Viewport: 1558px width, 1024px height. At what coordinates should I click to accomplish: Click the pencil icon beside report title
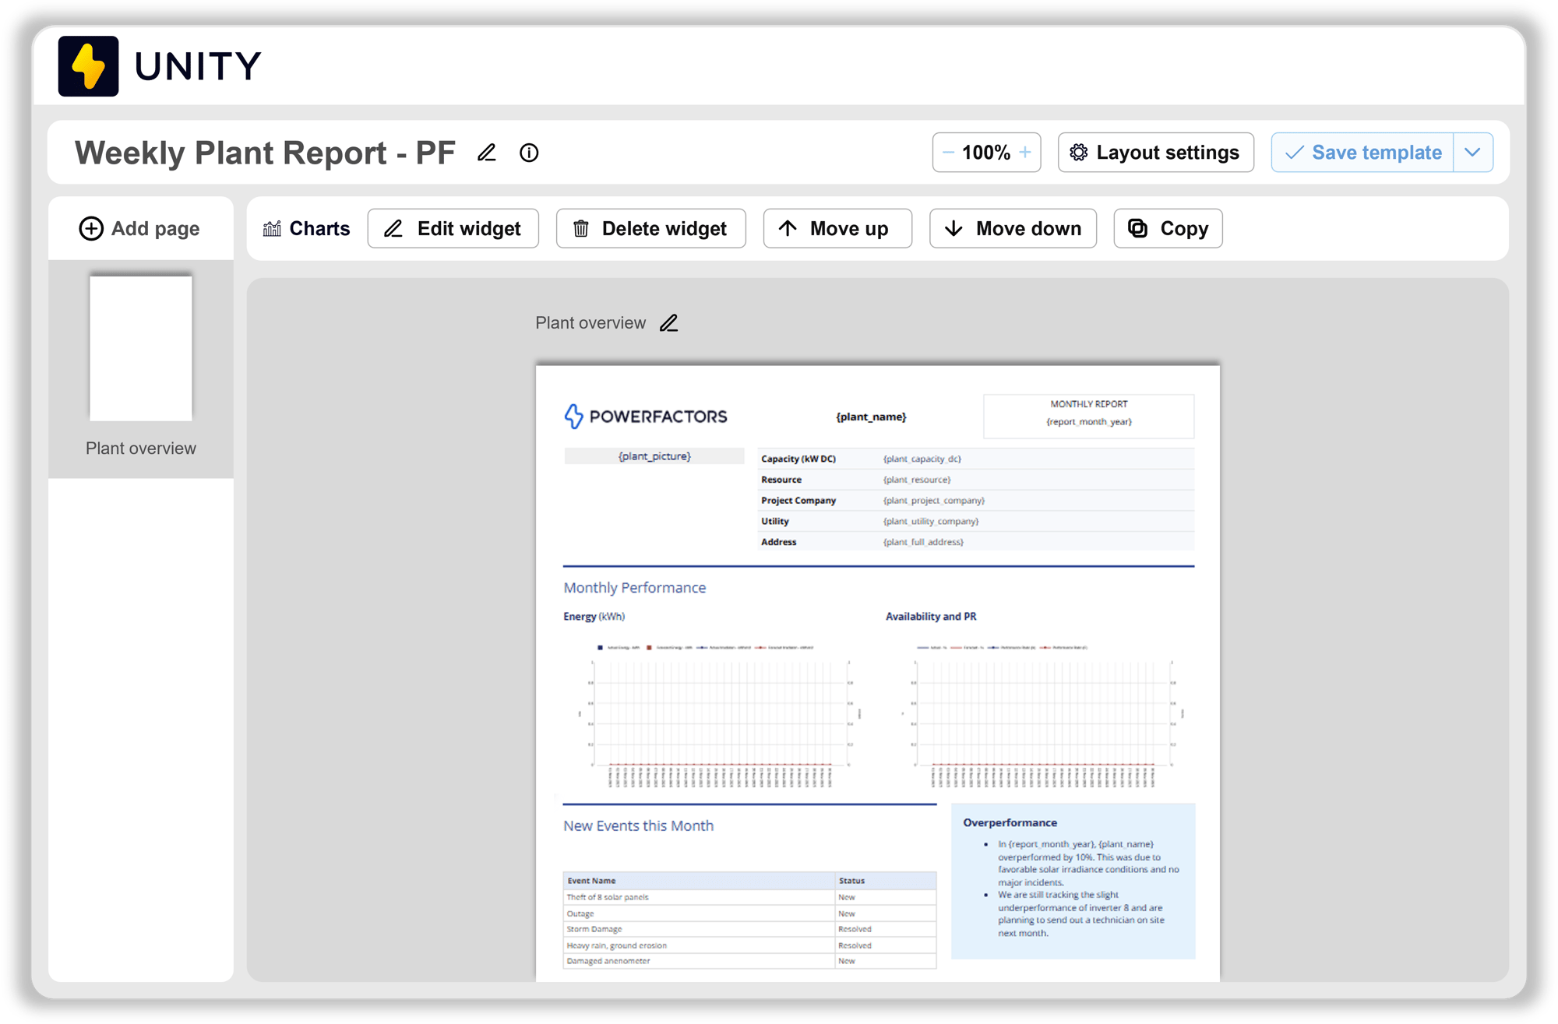click(487, 153)
